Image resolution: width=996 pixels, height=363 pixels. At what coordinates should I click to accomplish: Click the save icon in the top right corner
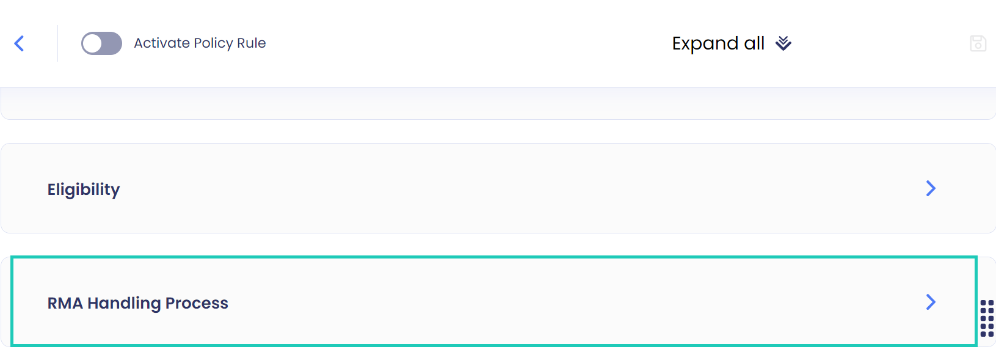pyautogui.click(x=978, y=43)
